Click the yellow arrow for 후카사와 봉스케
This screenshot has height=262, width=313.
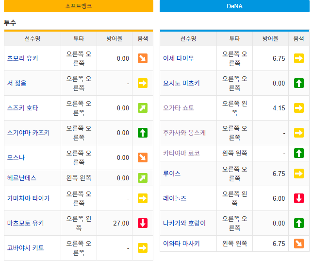(x=299, y=133)
